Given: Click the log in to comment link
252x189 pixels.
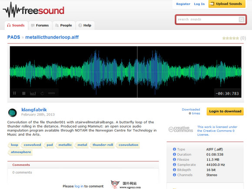Looking at the screenshot, I should [x=79, y=186].
